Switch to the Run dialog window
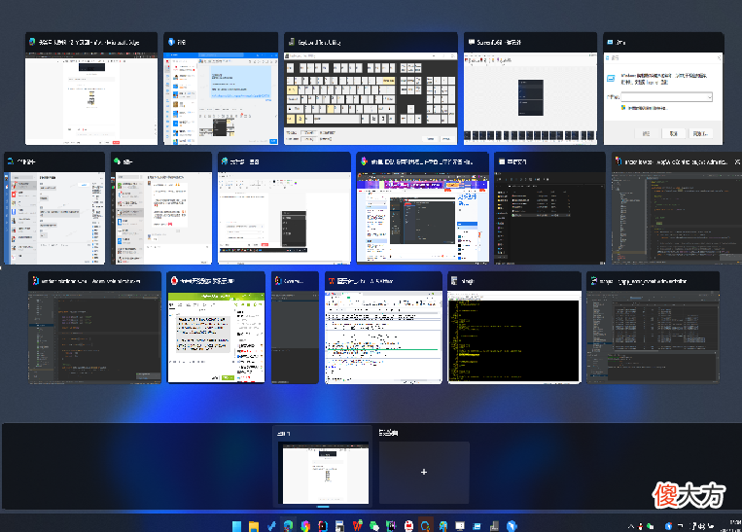This screenshot has width=742, height=532. tap(663, 89)
